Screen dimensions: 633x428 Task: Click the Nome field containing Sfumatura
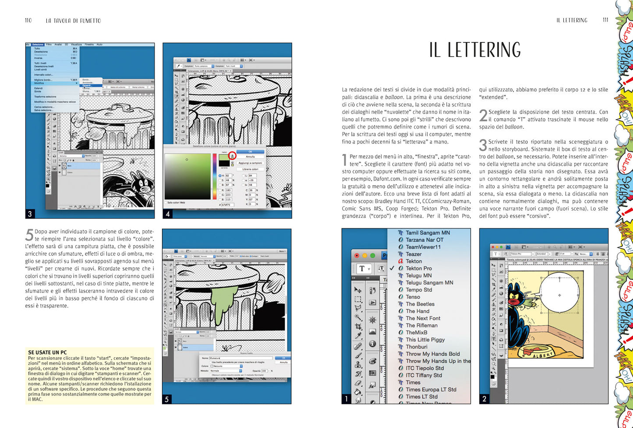coord(240,358)
